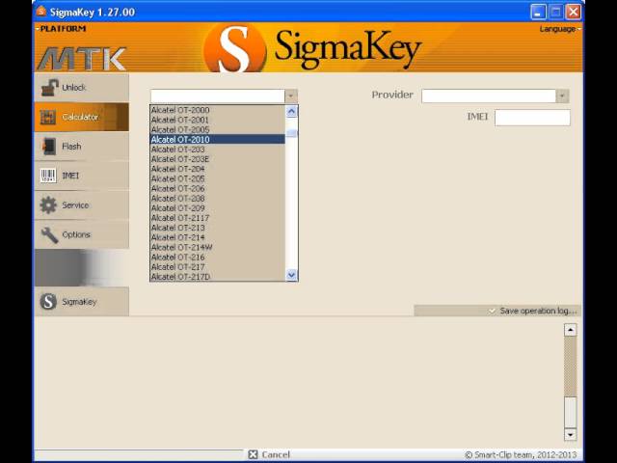Image resolution: width=617 pixels, height=463 pixels.
Task: Select highlighted Alcatel OT-2010 entry
Action: click(218, 139)
